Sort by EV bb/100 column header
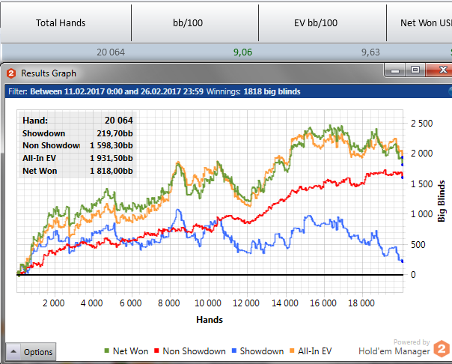This screenshot has height=364, width=452. [x=323, y=22]
